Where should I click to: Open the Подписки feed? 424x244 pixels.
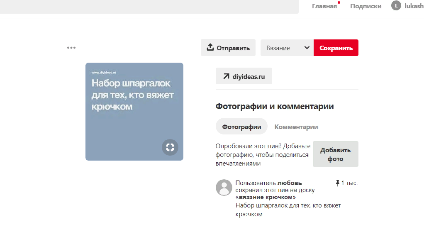click(366, 6)
